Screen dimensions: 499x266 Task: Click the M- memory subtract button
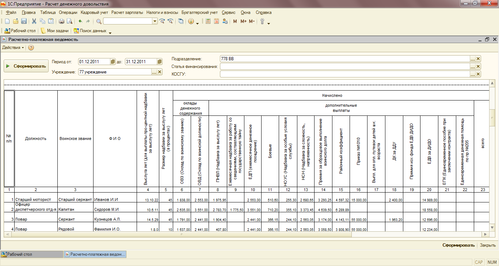252,22
